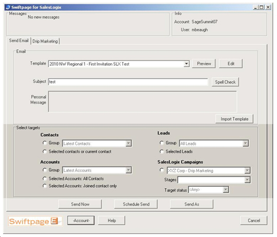The width and height of the screenshot is (277, 237).
Task: Switch to the Drip Marketing tab
Action: (x=45, y=41)
